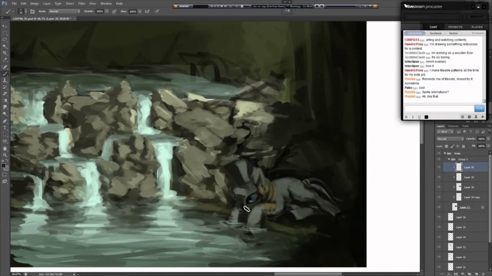Click the trash icon in Layers panel

483,274
